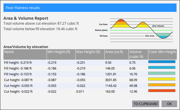
Task: Select the dark blue color swatch
Action: click(x=162, y=62)
